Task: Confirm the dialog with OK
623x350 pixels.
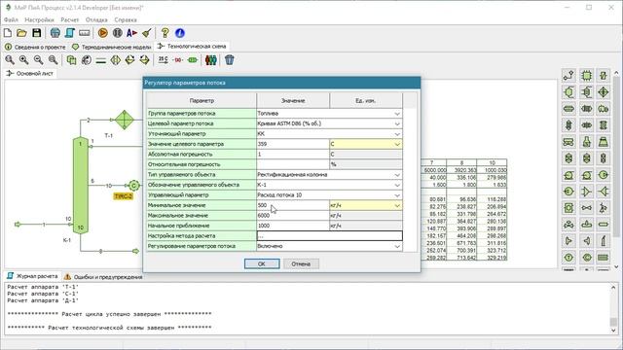Action: [262, 263]
